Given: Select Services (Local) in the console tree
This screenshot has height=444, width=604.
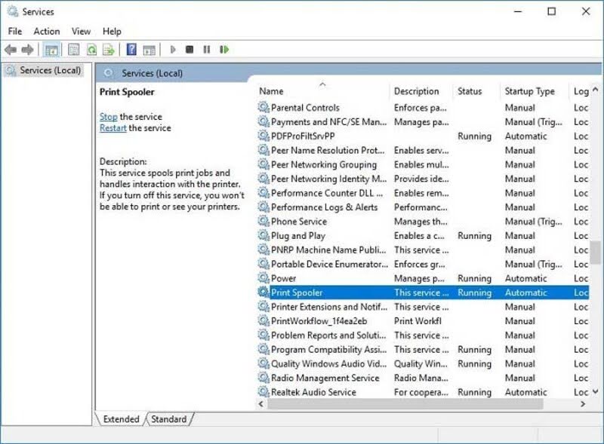Looking at the screenshot, I should (x=50, y=70).
